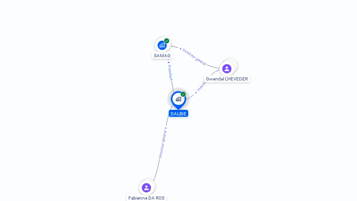Click the green check badge on DALBIE
This screenshot has height=201, width=357.
(183, 94)
